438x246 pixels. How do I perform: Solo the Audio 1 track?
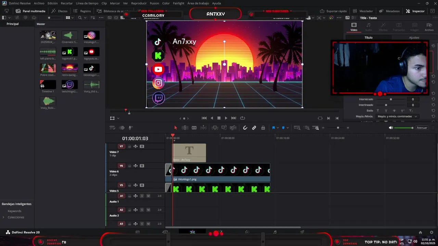[142, 196]
